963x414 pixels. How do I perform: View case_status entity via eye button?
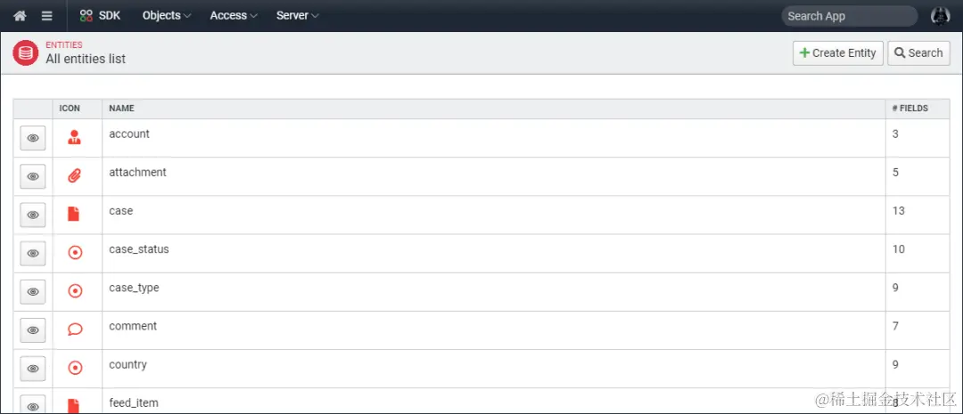pyautogui.click(x=33, y=253)
